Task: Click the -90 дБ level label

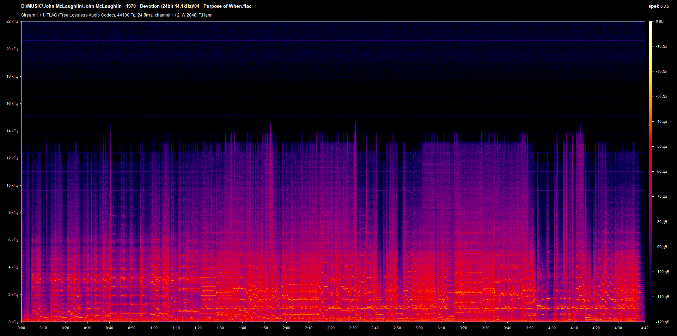Action: (x=661, y=247)
